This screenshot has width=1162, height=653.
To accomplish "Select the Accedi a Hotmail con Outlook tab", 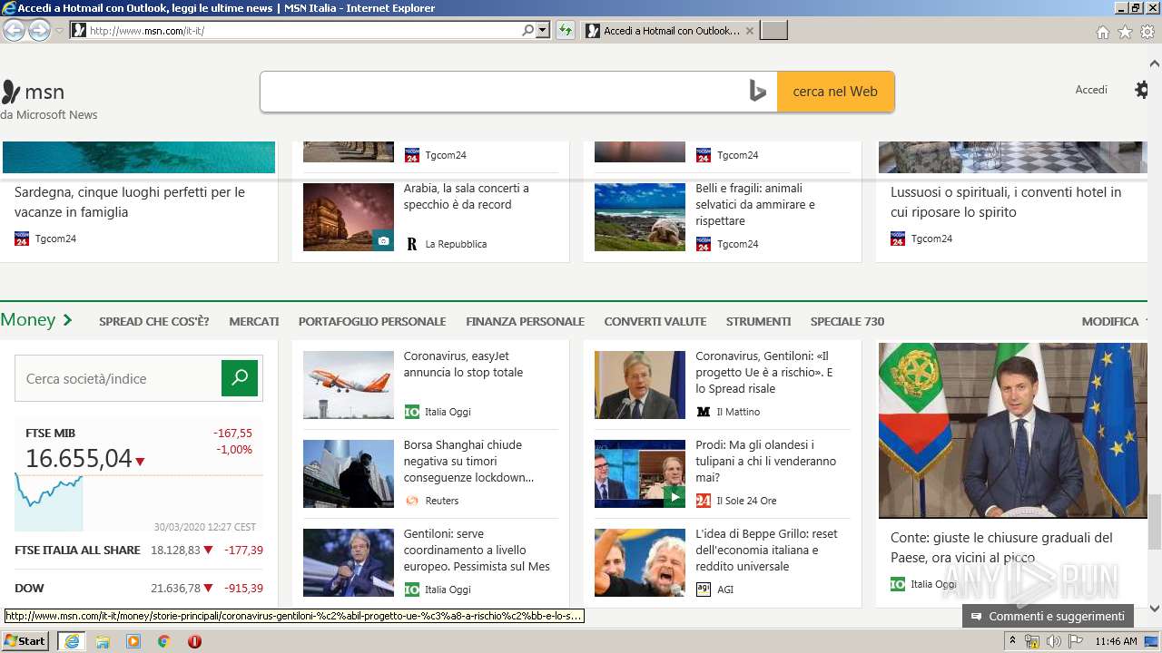I will click(x=670, y=31).
